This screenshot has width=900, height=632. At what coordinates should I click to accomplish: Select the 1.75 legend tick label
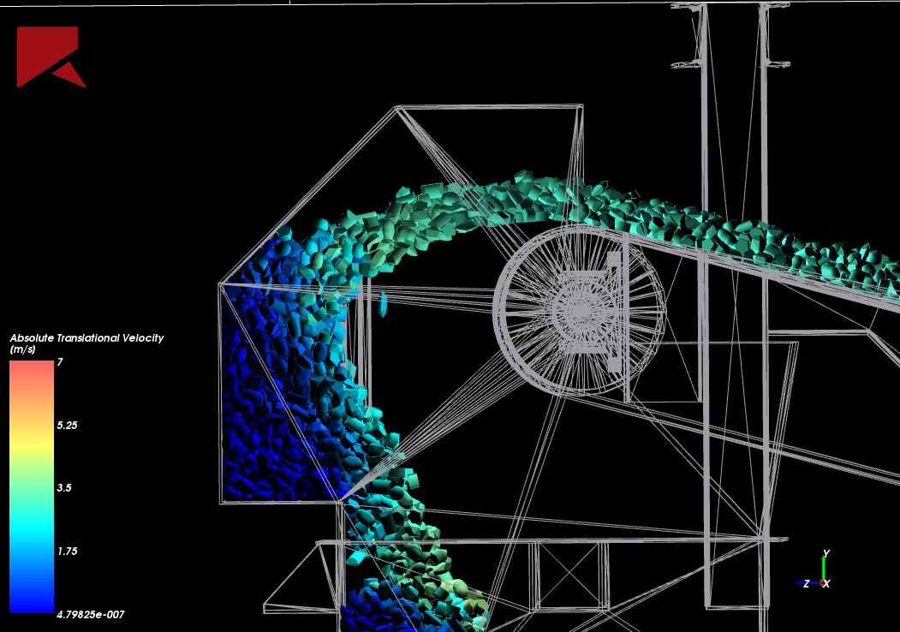coord(68,552)
